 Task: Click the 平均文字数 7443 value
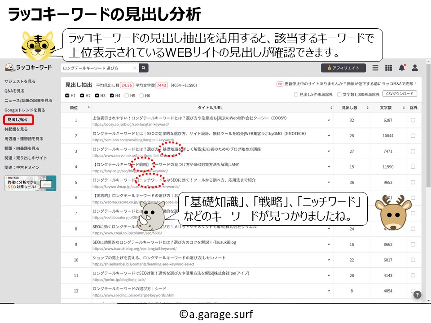pos(161,85)
